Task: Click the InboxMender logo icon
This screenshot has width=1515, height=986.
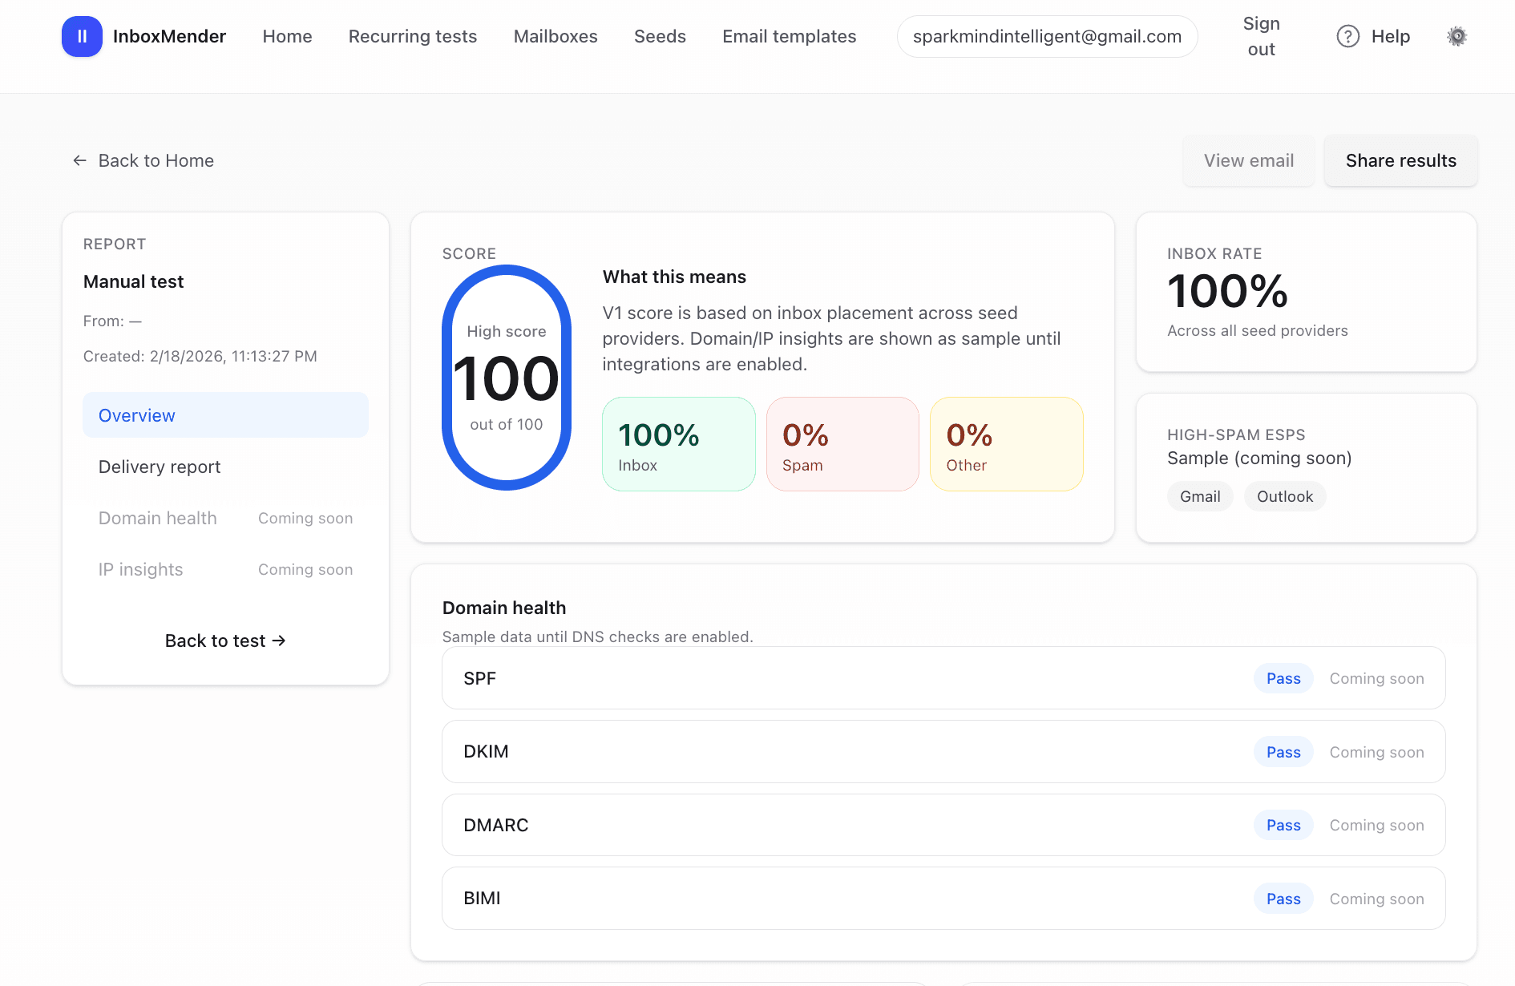Action: pyautogui.click(x=82, y=36)
